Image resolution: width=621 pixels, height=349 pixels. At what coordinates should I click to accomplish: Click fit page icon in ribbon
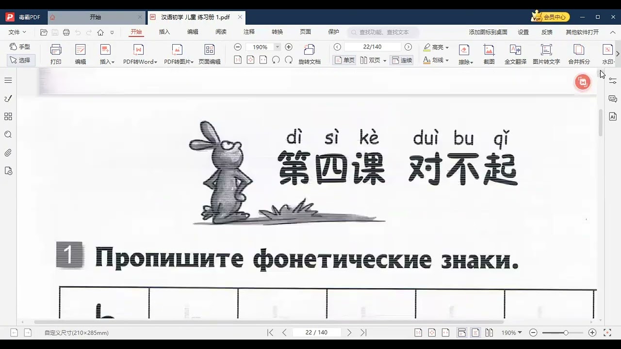250,60
